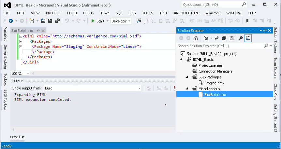The height and width of the screenshot is (149, 281).
Task: Open the Team Explorer side tab
Action: 275,69
